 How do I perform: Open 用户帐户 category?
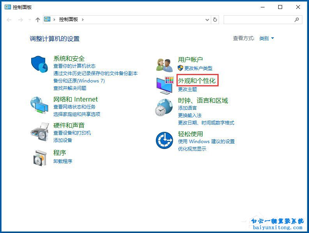click(x=191, y=60)
